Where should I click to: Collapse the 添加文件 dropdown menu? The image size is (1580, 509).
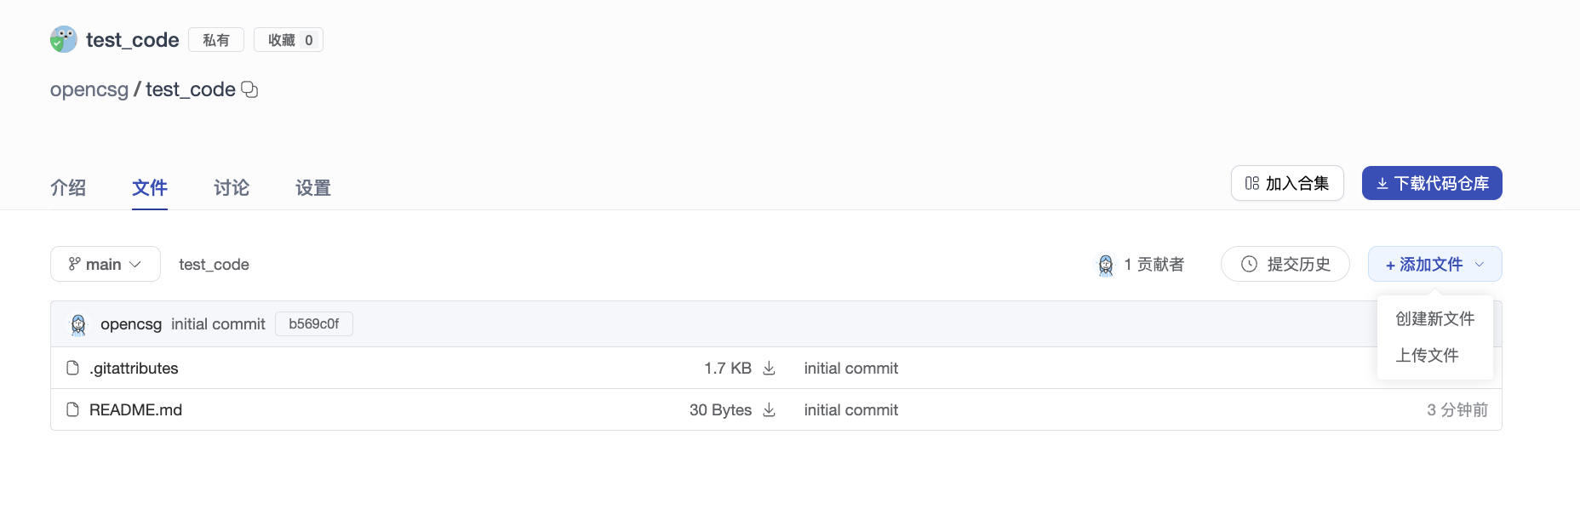click(x=1434, y=264)
